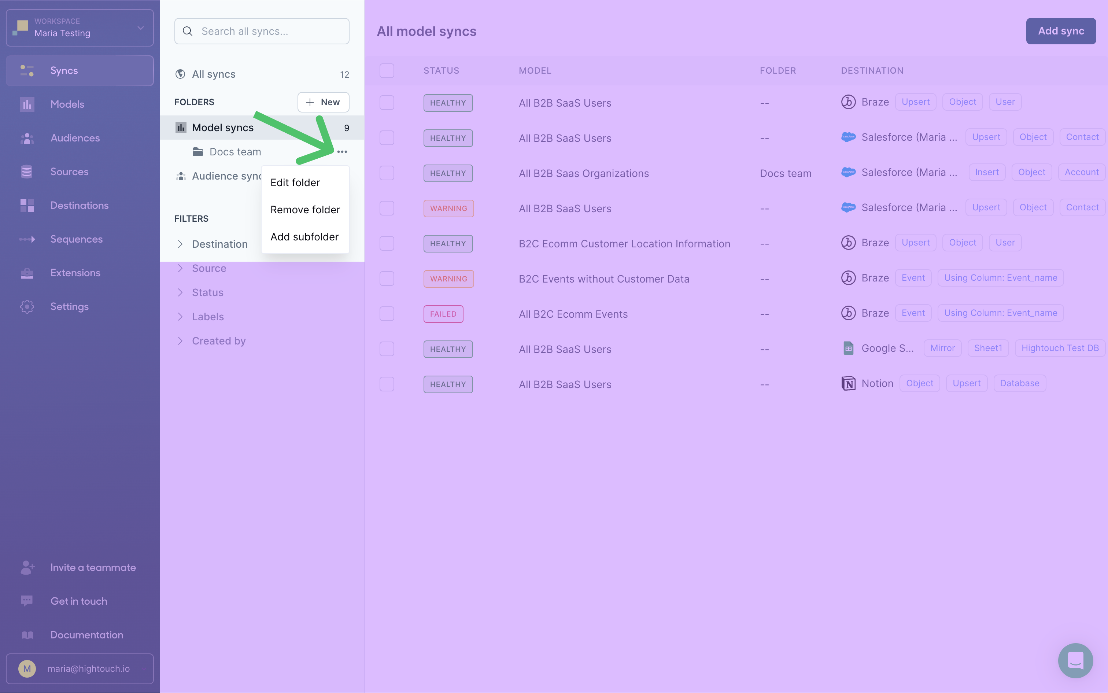Image resolution: width=1108 pixels, height=693 pixels.
Task: Open the Settings gear icon
Action: pyautogui.click(x=27, y=307)
